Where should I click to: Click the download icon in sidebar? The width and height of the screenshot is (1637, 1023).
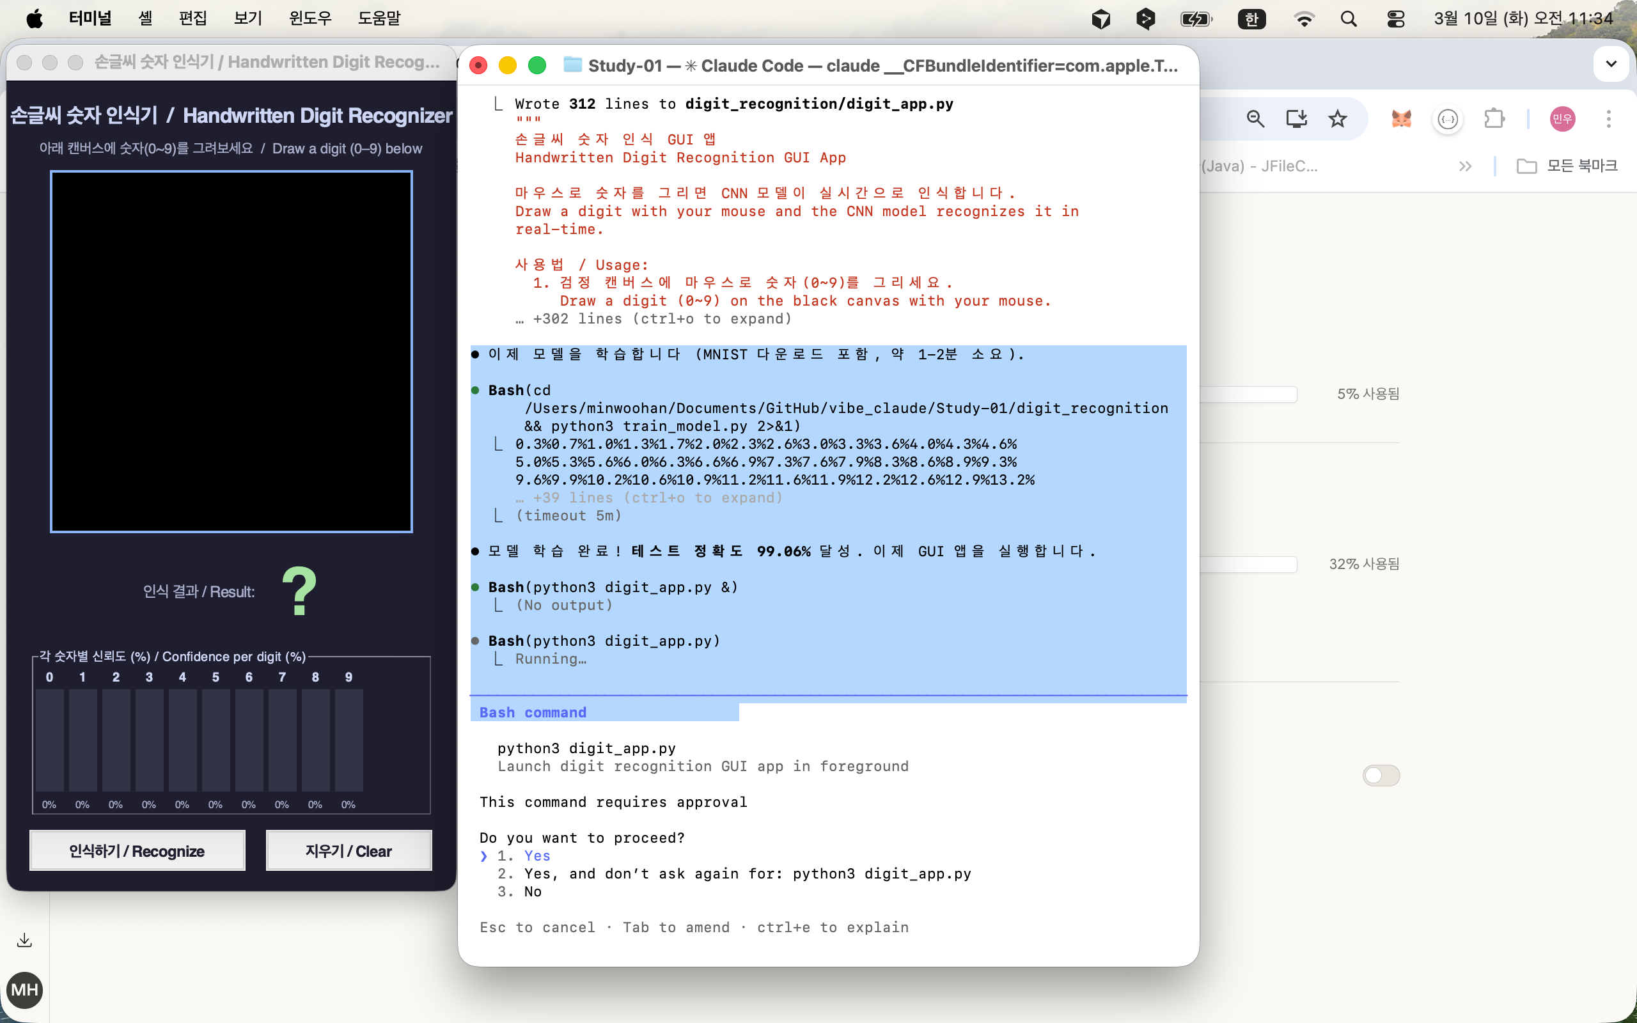[x=24, y=940]
